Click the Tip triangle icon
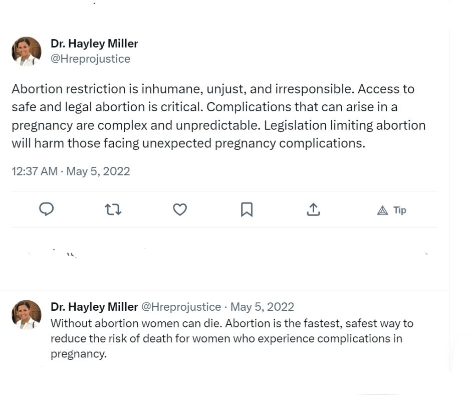This screenshot has height=395, width=471. tap(382, 211)
